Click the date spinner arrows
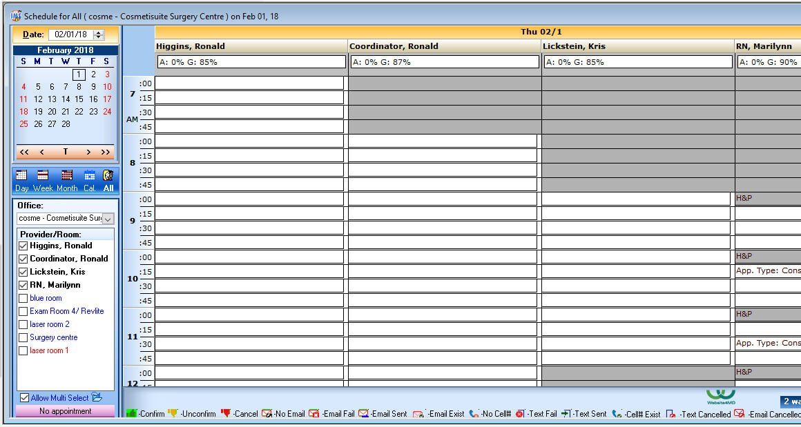801x427 pixels. 99,34
